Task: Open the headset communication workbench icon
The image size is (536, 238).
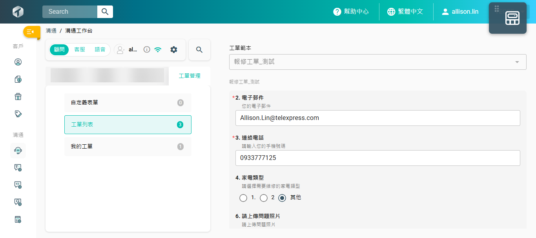Action: pos(18,151)
